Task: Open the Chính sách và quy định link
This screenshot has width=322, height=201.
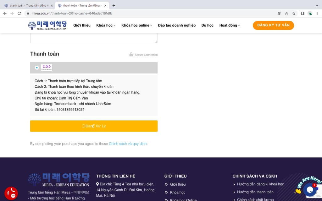Action: point(128,144)
